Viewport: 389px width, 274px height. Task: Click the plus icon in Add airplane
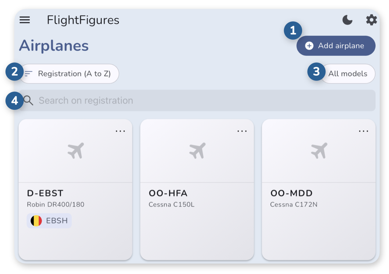309,46
